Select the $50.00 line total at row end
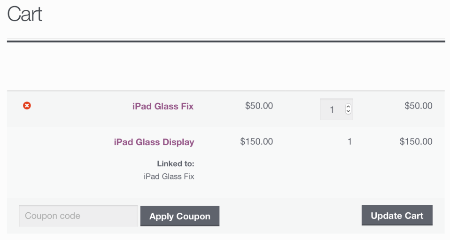 click(x=418, y=106)
